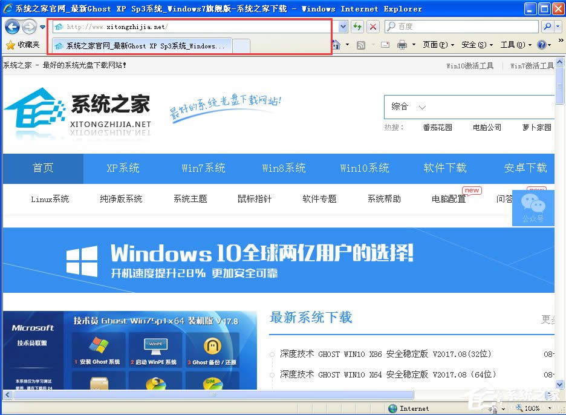The height and width of the screenshot is (415, 566).
Task: Expand the zoom level dropdown arrow
Action: click(x=550, y=408)
